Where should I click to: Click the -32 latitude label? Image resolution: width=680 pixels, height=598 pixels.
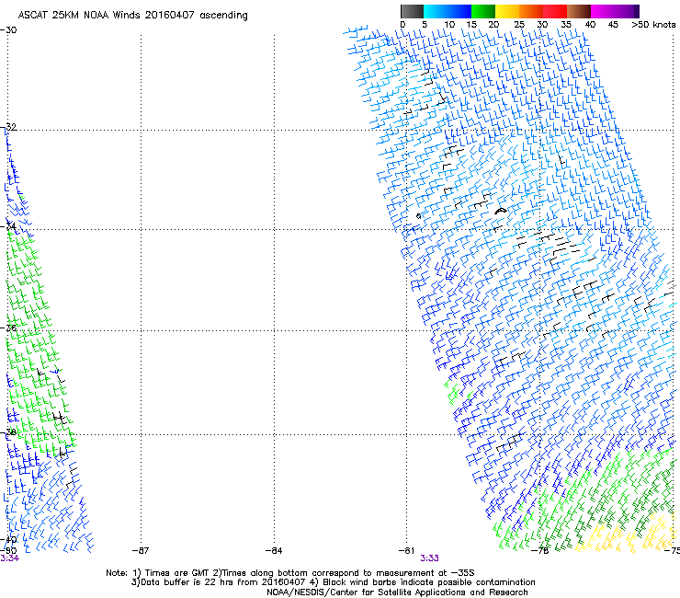(8, 127)
